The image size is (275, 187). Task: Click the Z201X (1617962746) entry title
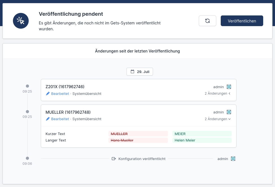tap(65, 86)
